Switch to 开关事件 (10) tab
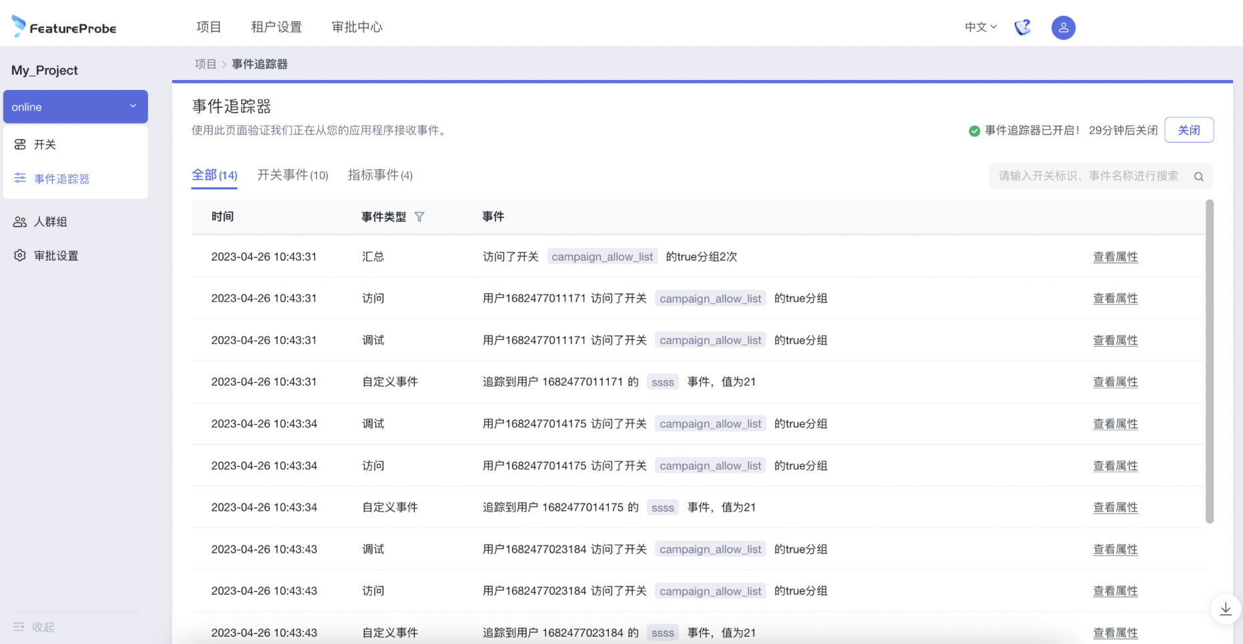The height and width of the screenshot is (644, 1243). tap(292, 175)
